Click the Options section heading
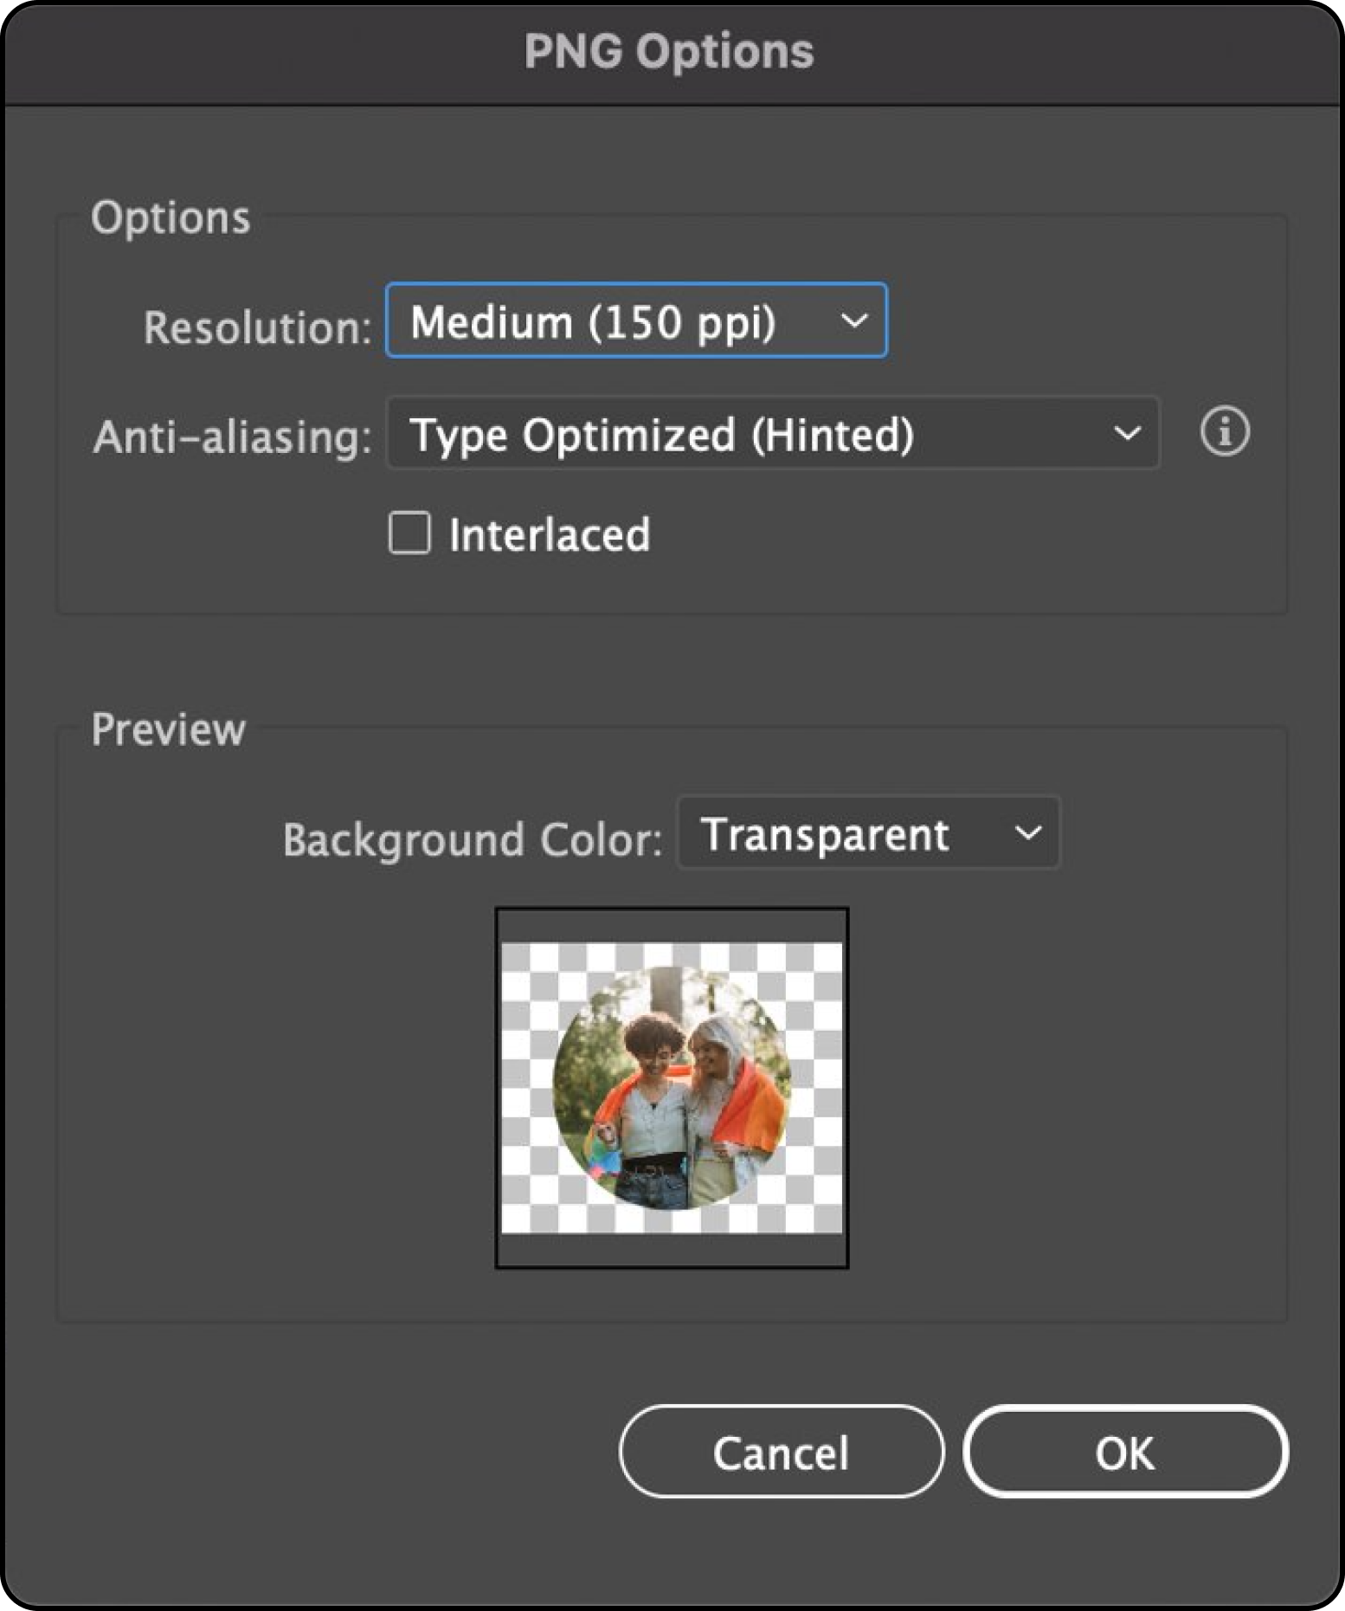This screenshot has height=1611, width=1345. pyautogui.click(x=171, y=217)
